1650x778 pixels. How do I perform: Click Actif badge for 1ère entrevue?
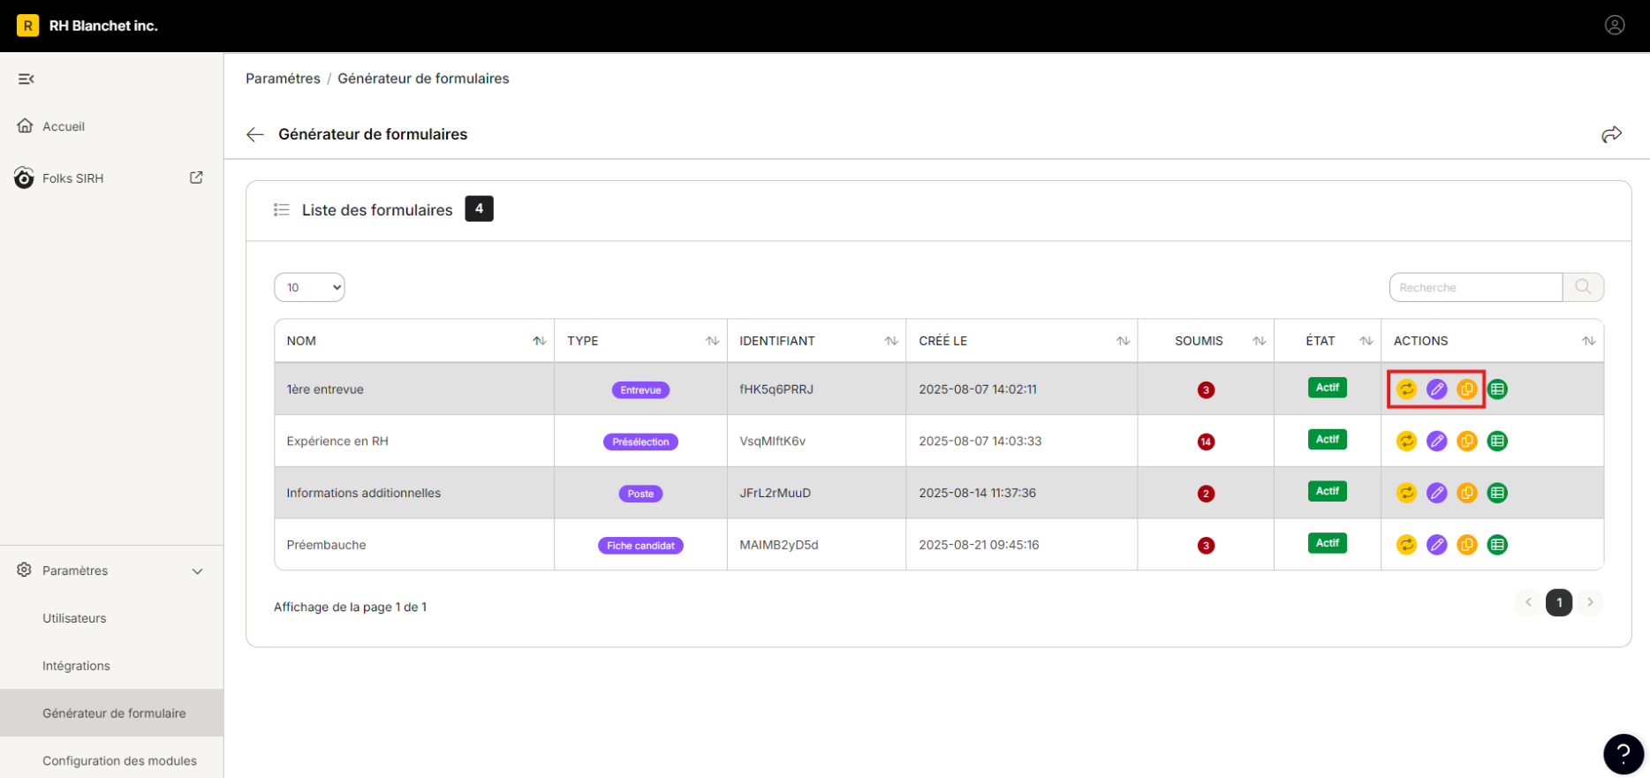pos(1328,388)
